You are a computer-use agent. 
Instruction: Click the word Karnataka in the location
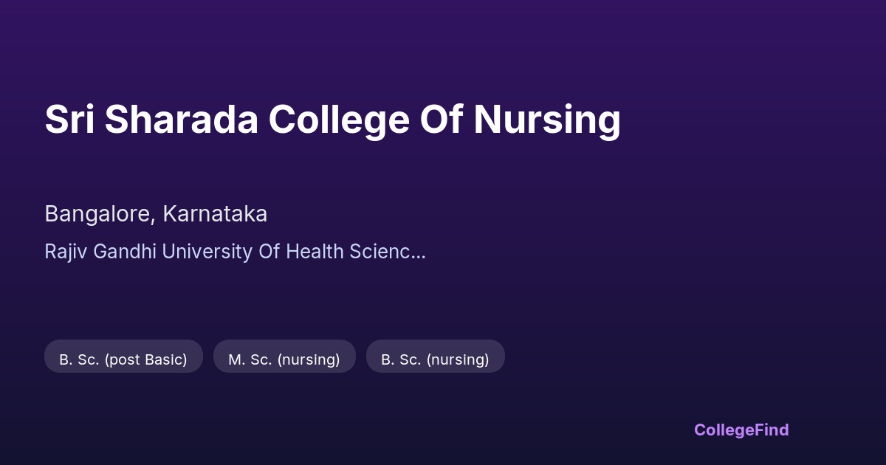coord(215,214)
